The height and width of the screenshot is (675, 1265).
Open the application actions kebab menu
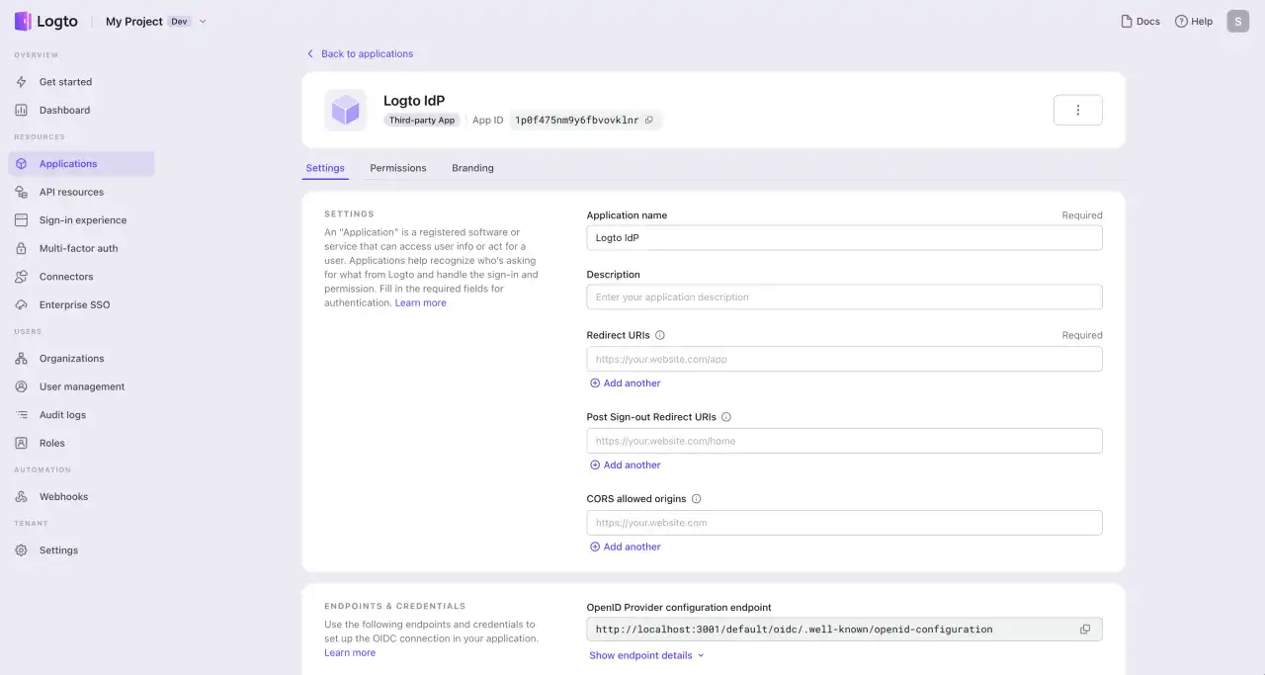[x=1077, y=110]
